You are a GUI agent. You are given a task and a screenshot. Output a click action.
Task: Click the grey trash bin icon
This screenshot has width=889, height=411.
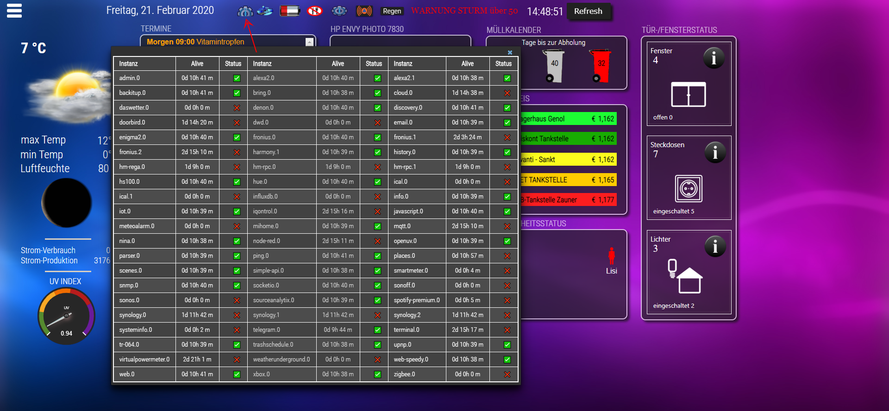[554, 66]
